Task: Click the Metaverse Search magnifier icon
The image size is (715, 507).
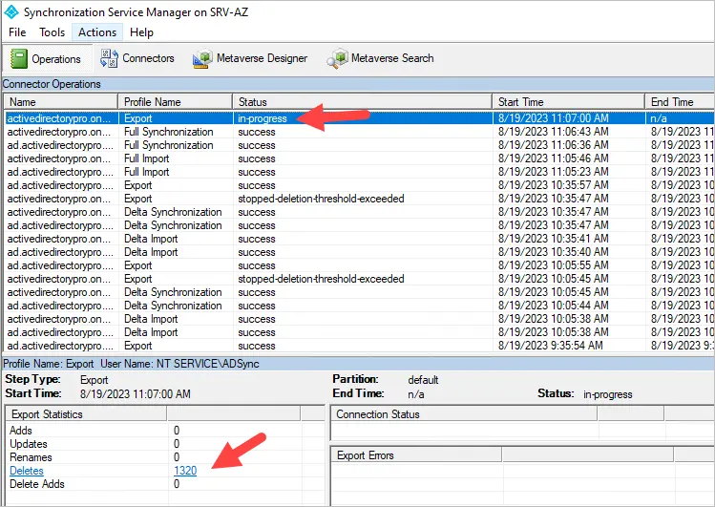Action: (337, 59)
